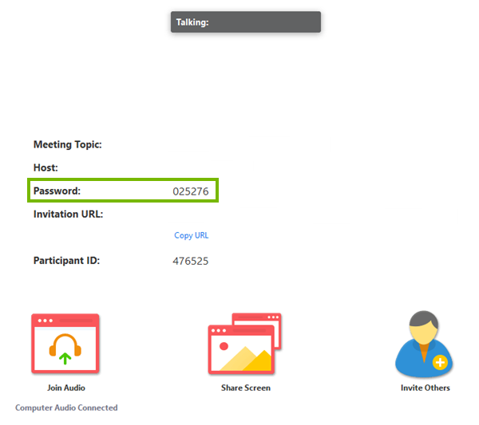Click the Copy URL link
This screenshot has height=425, width=479.
pyautogui.click(x=192, y=235)
